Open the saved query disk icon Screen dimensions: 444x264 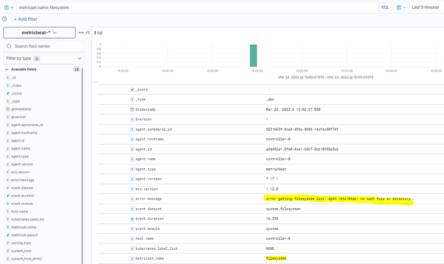(5, 7)
